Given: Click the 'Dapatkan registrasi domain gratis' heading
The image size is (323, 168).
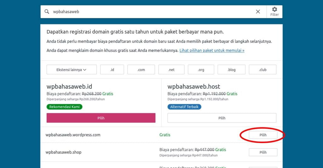Looking at the screenshot, I should click(x=135, y=32).
